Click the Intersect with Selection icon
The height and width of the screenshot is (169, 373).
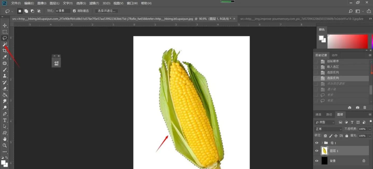point(39,11)
